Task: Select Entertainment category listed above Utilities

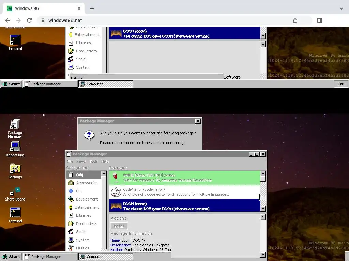Action: coord(84,207)
